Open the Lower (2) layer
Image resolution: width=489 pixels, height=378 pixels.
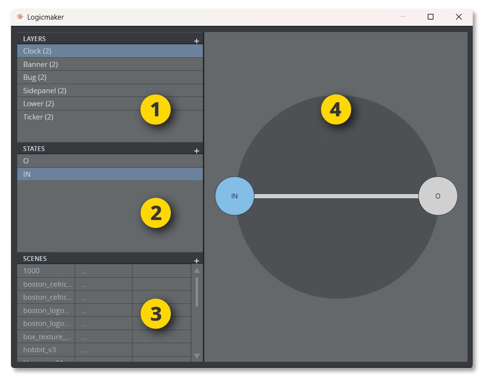[x=38, y=104]
